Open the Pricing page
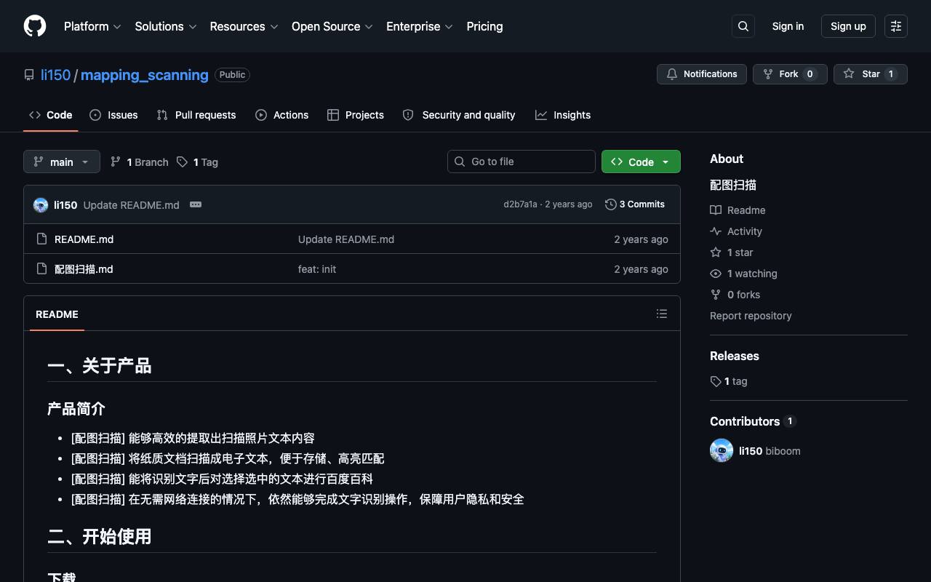 coord(484,26)
